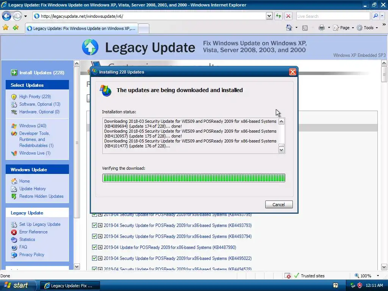Click installation status scroll up arrow

point(282,122)
